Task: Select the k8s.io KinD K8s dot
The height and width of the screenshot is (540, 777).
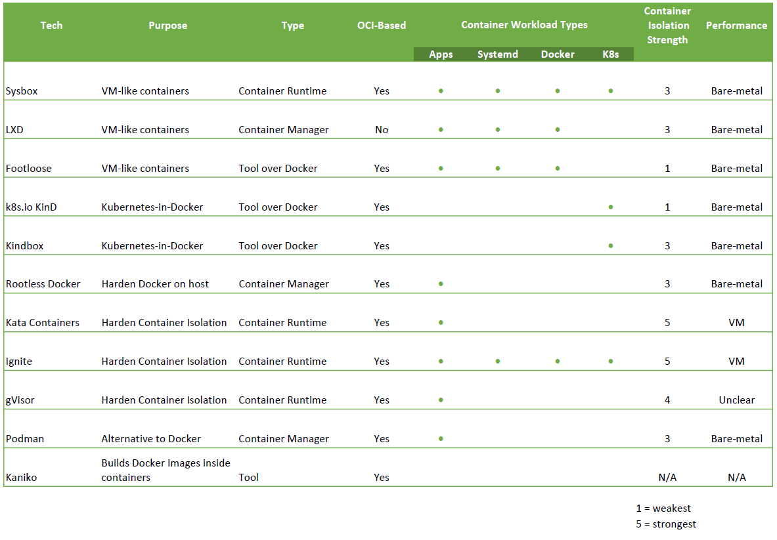Action: 611,207
